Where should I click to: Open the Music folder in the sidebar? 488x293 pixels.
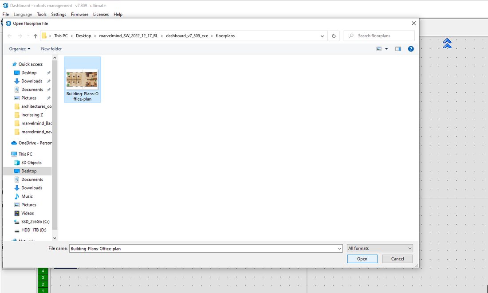point(27,196)
